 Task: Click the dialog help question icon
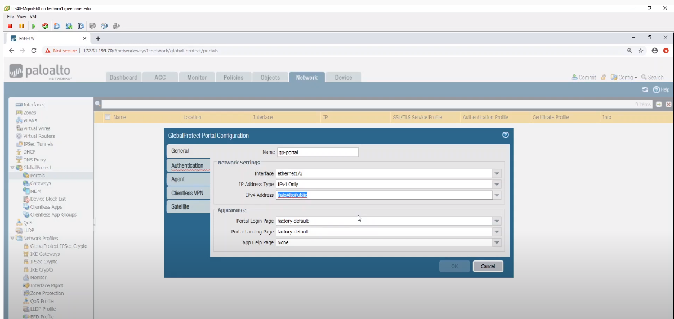506,135
